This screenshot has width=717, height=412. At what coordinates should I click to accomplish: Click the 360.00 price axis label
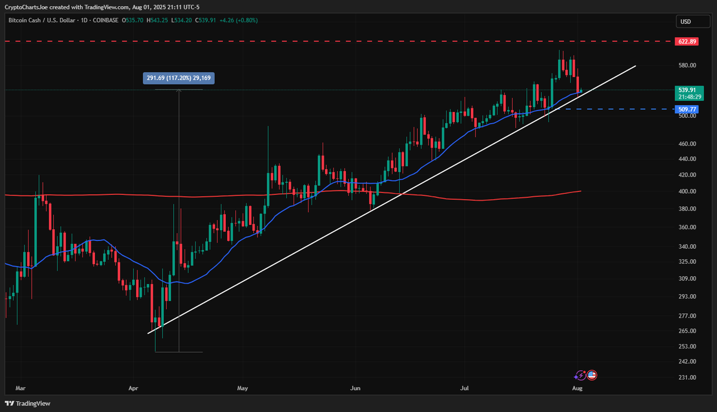point(687,227)
